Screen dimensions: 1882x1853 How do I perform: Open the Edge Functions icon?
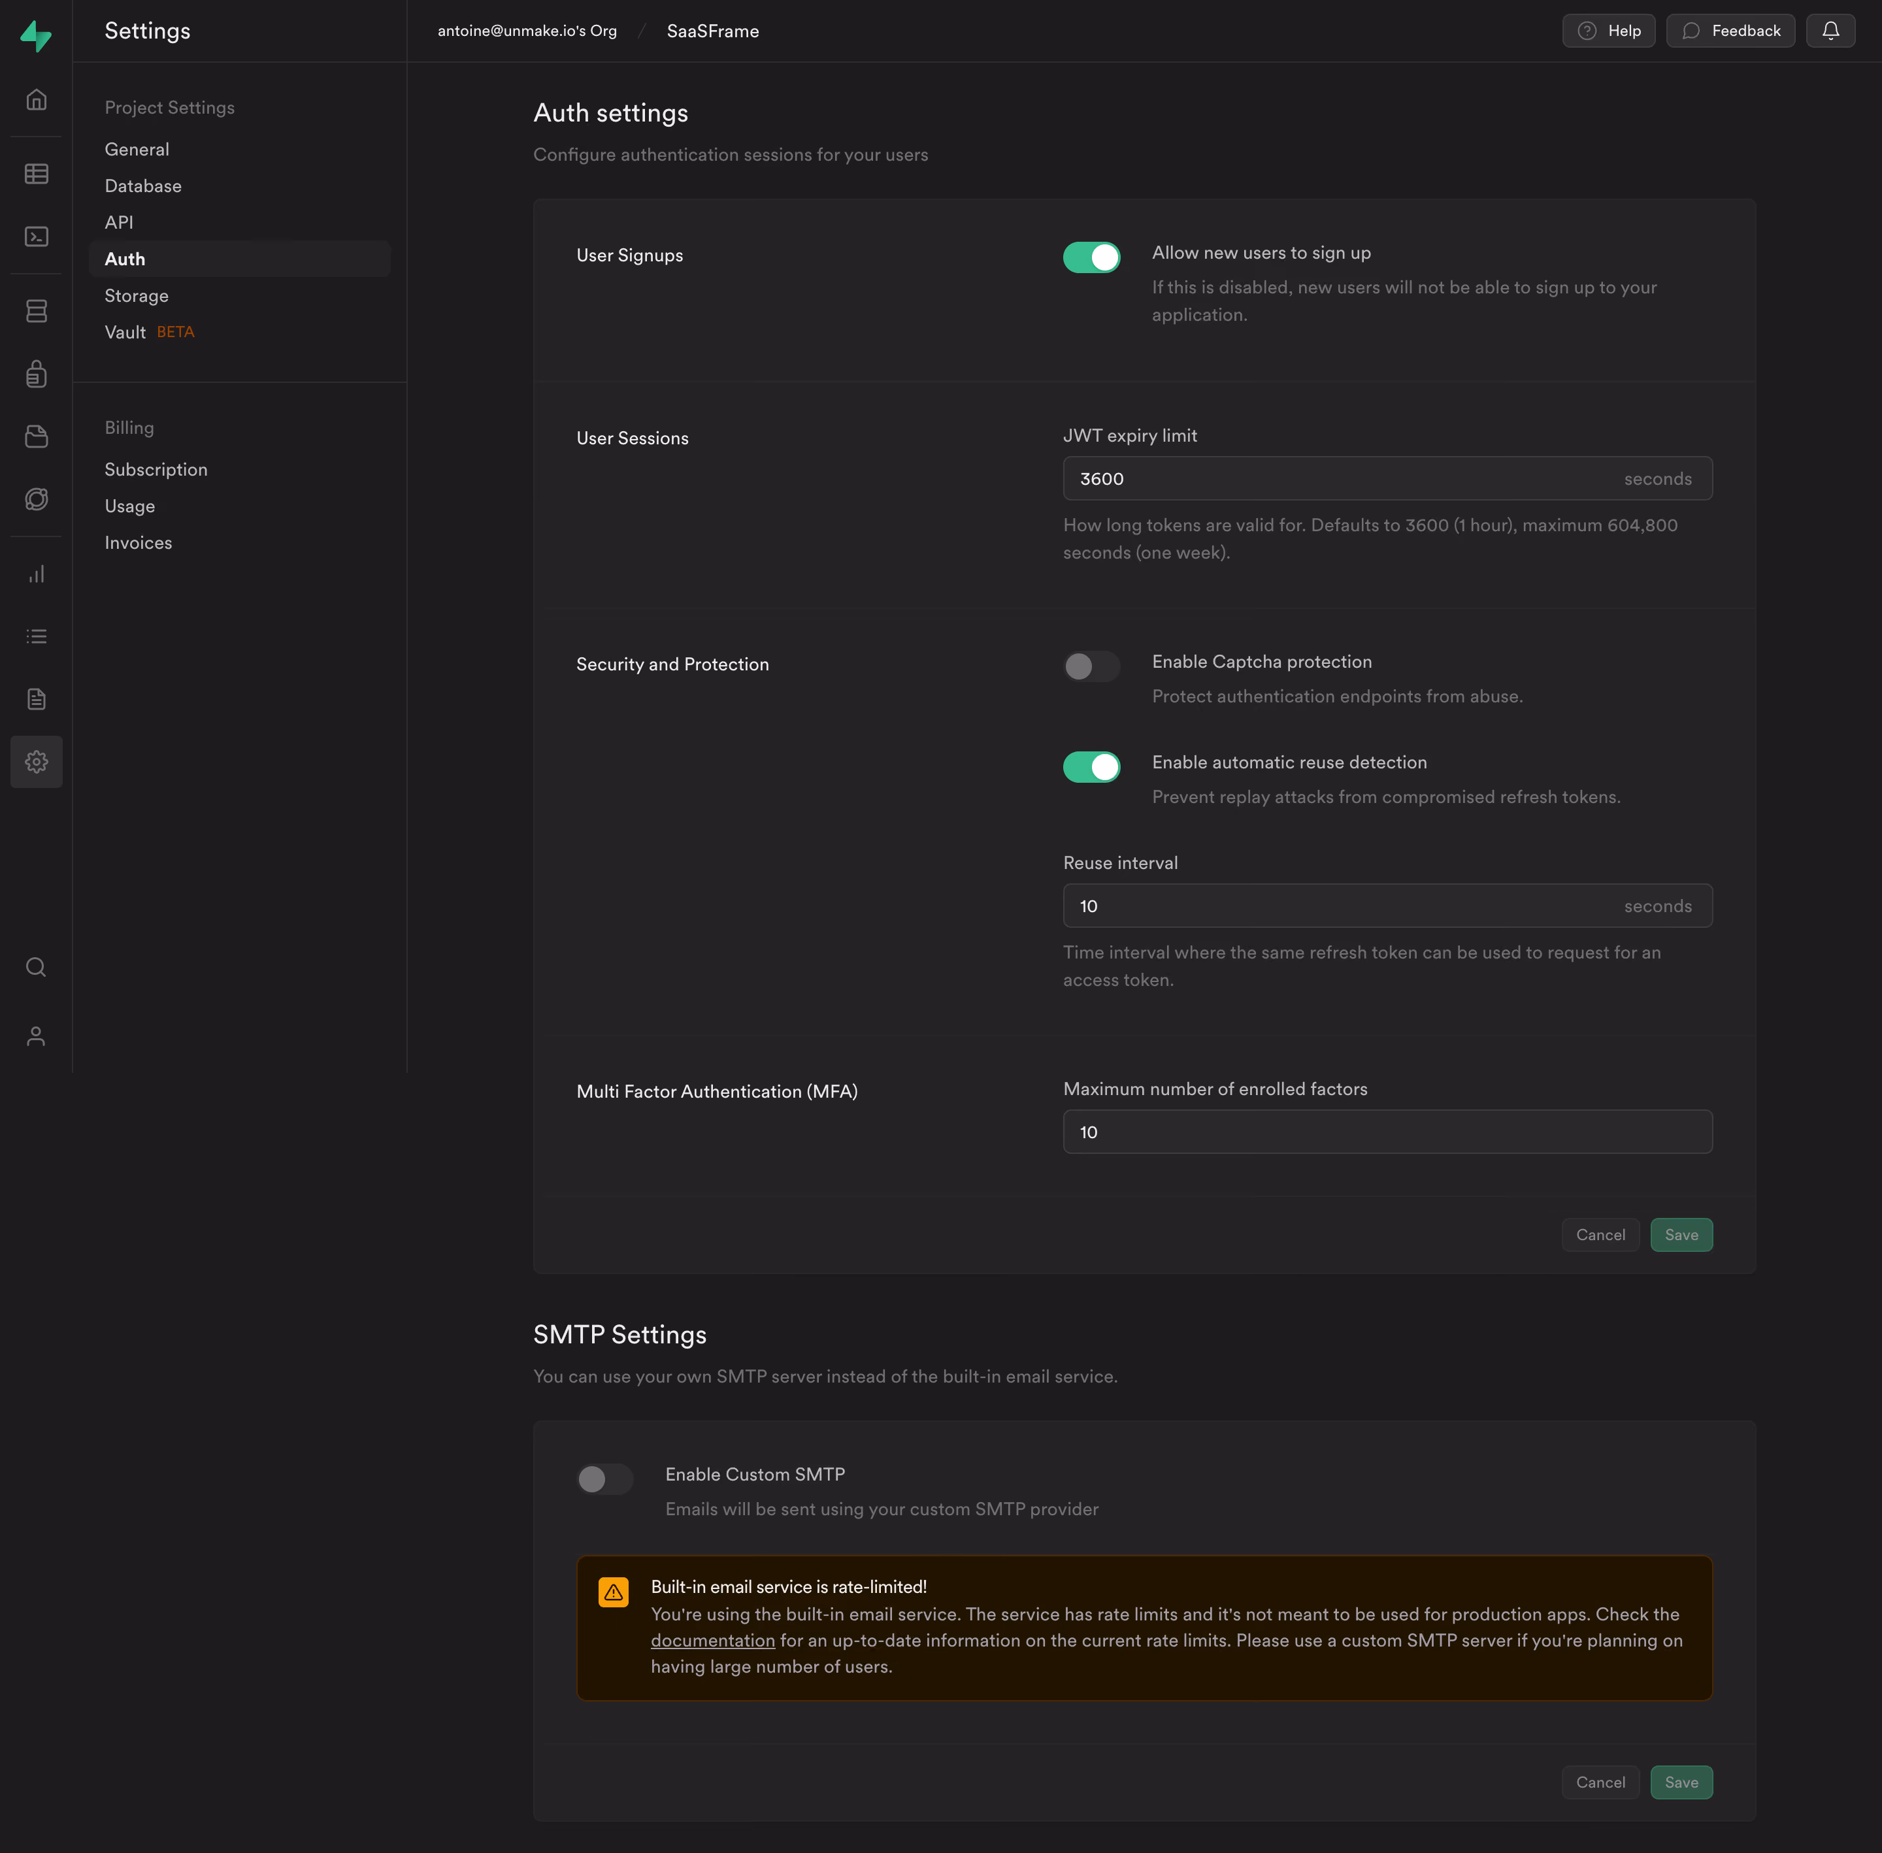point(36,499)
